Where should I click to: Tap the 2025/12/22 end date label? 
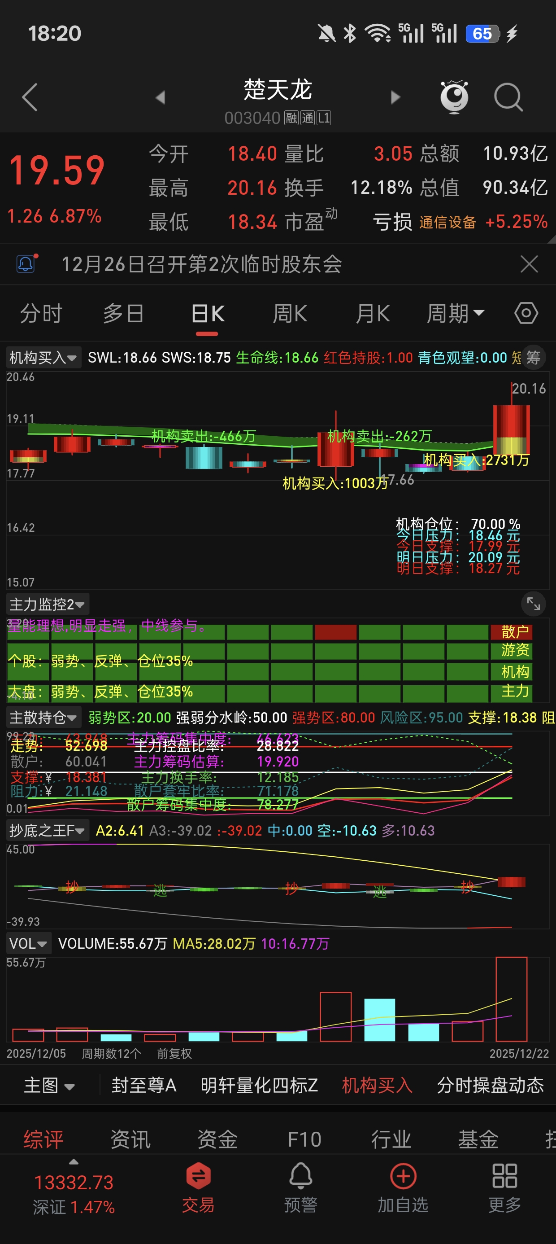point(519,1054)
